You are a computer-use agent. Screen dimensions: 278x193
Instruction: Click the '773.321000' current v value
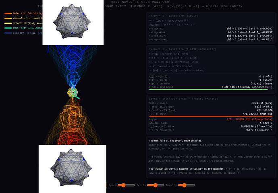click(x=265, y=110)
